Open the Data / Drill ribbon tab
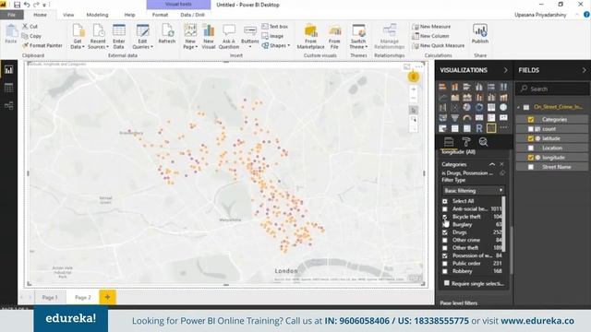This screenshot has width=591, height=332. pyautogui.click(x=193, y=15)
